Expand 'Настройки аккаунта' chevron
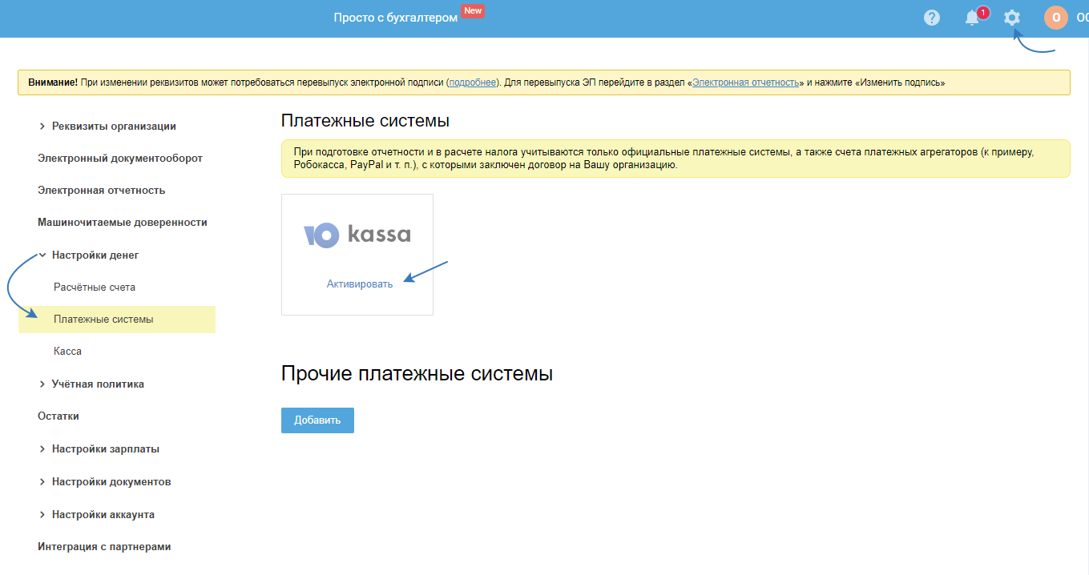The height and width of the screenshot is (575, 1089). (x=42, y=514)
